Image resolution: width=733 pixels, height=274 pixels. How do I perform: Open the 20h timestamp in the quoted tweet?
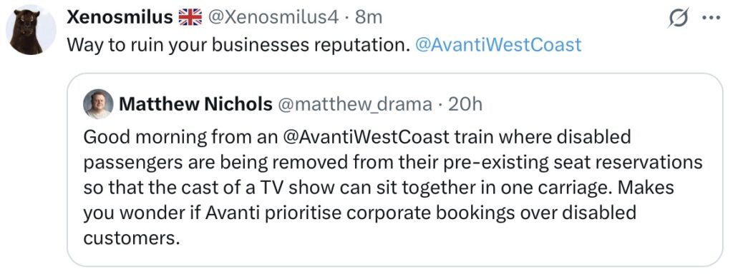click(x=465, y=104)
